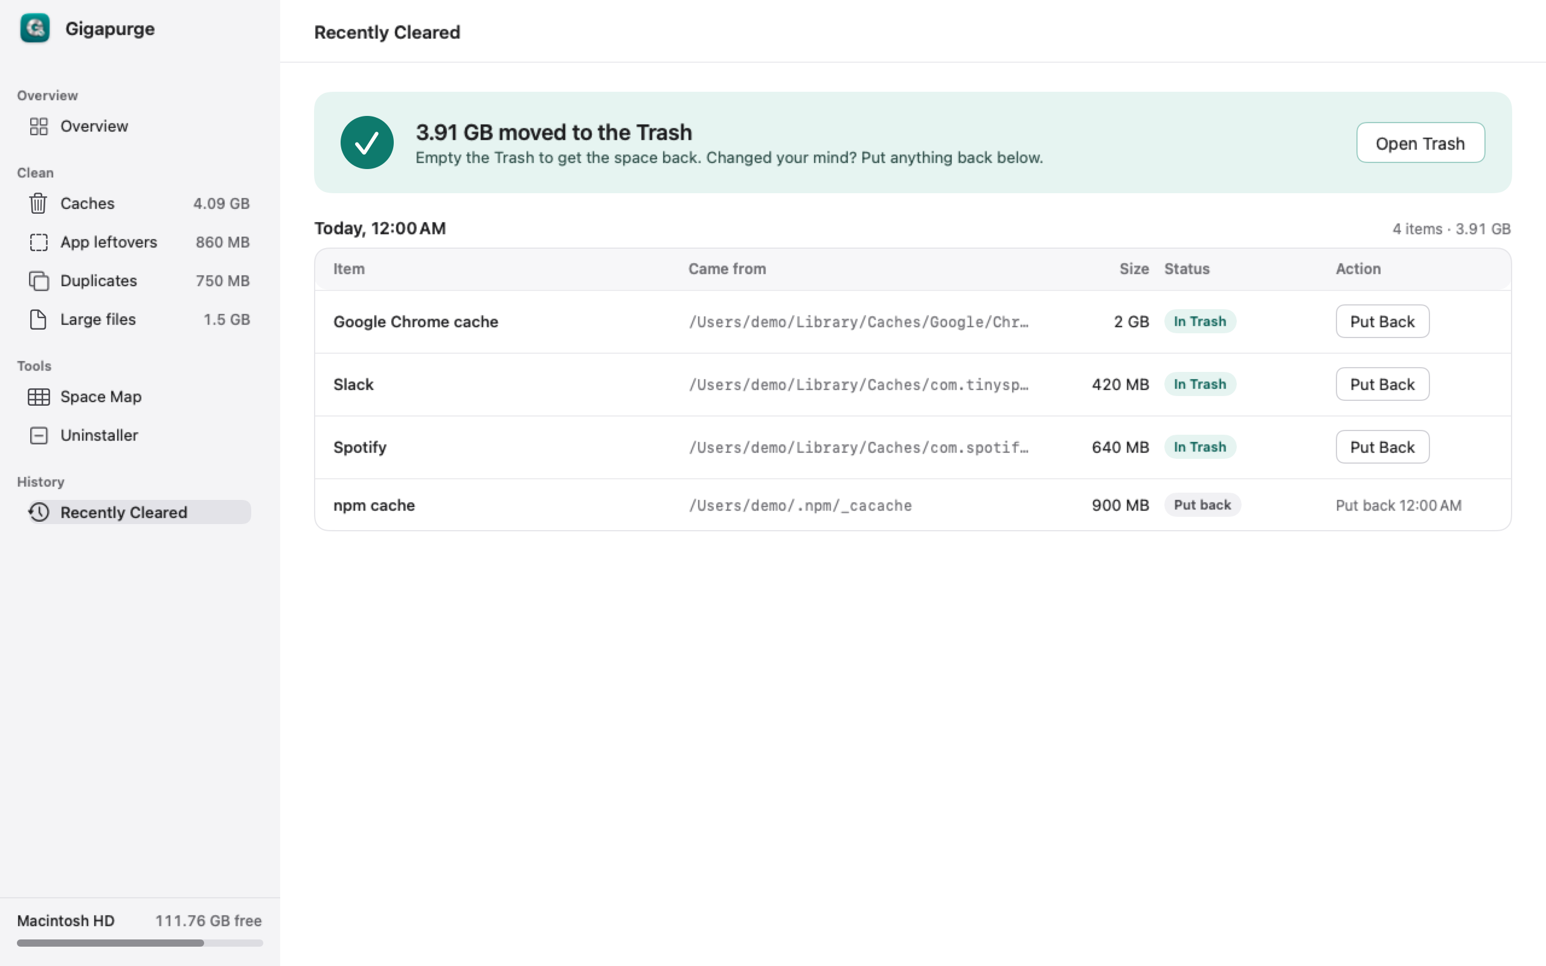This screenshot has width=1546, height=966.
Task: Click the 1.5 GB Large files size
Action: click(227, 319)
